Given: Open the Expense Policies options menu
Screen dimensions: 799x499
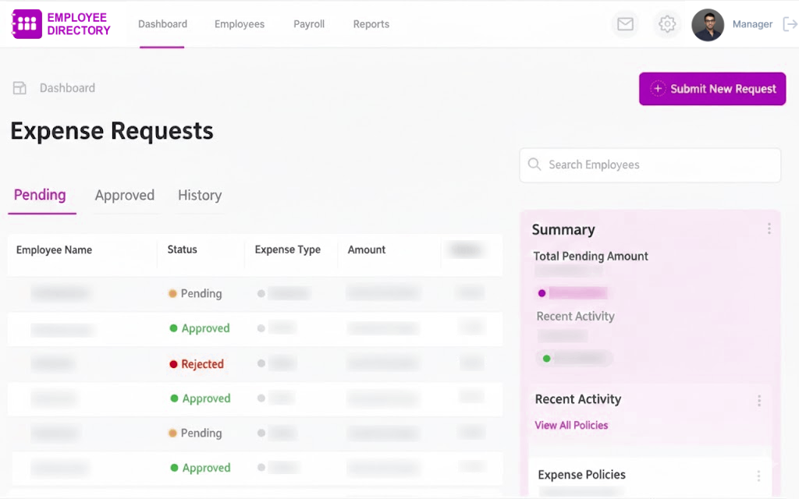Looking at the screenshot, I should pyautogui.click(x=759, y=476).
